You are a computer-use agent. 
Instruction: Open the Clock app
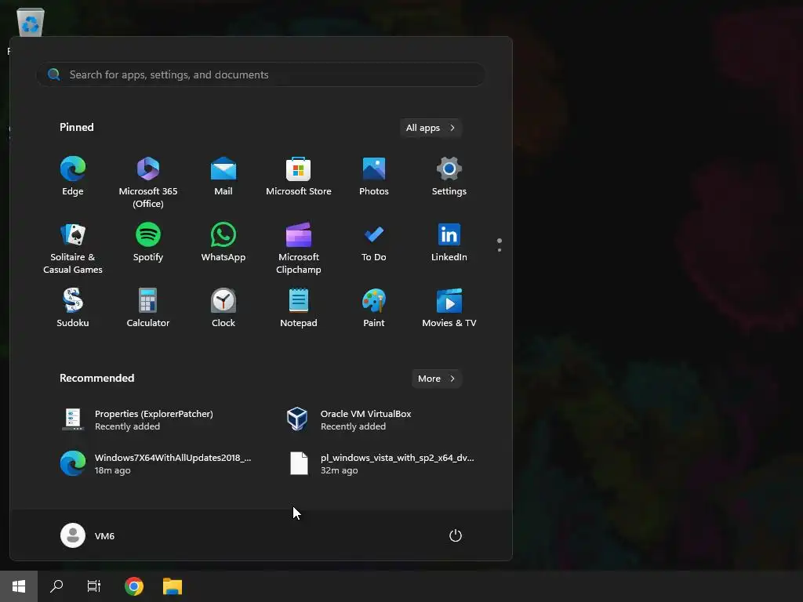point(223,308)
